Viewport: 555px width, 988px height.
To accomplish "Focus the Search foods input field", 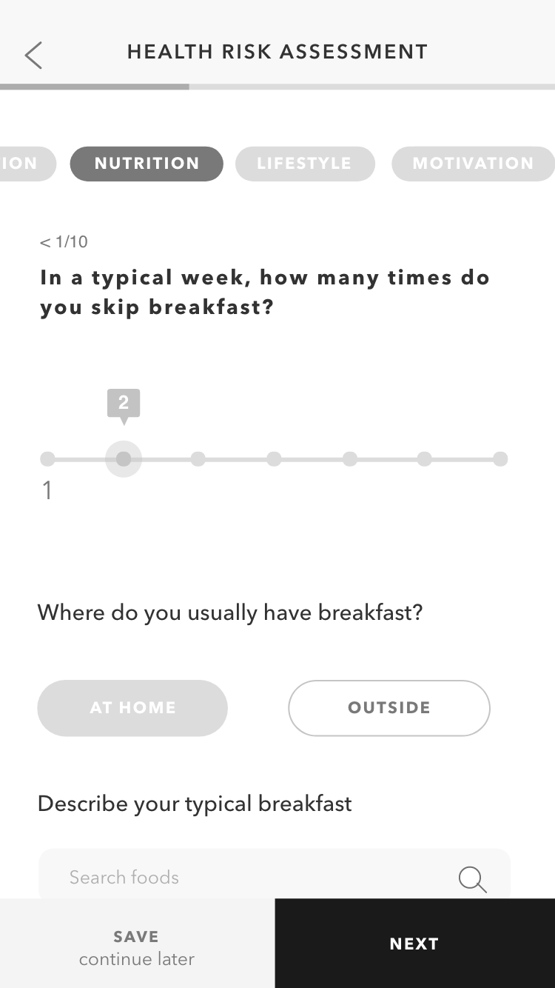I will tap(252, 878).
